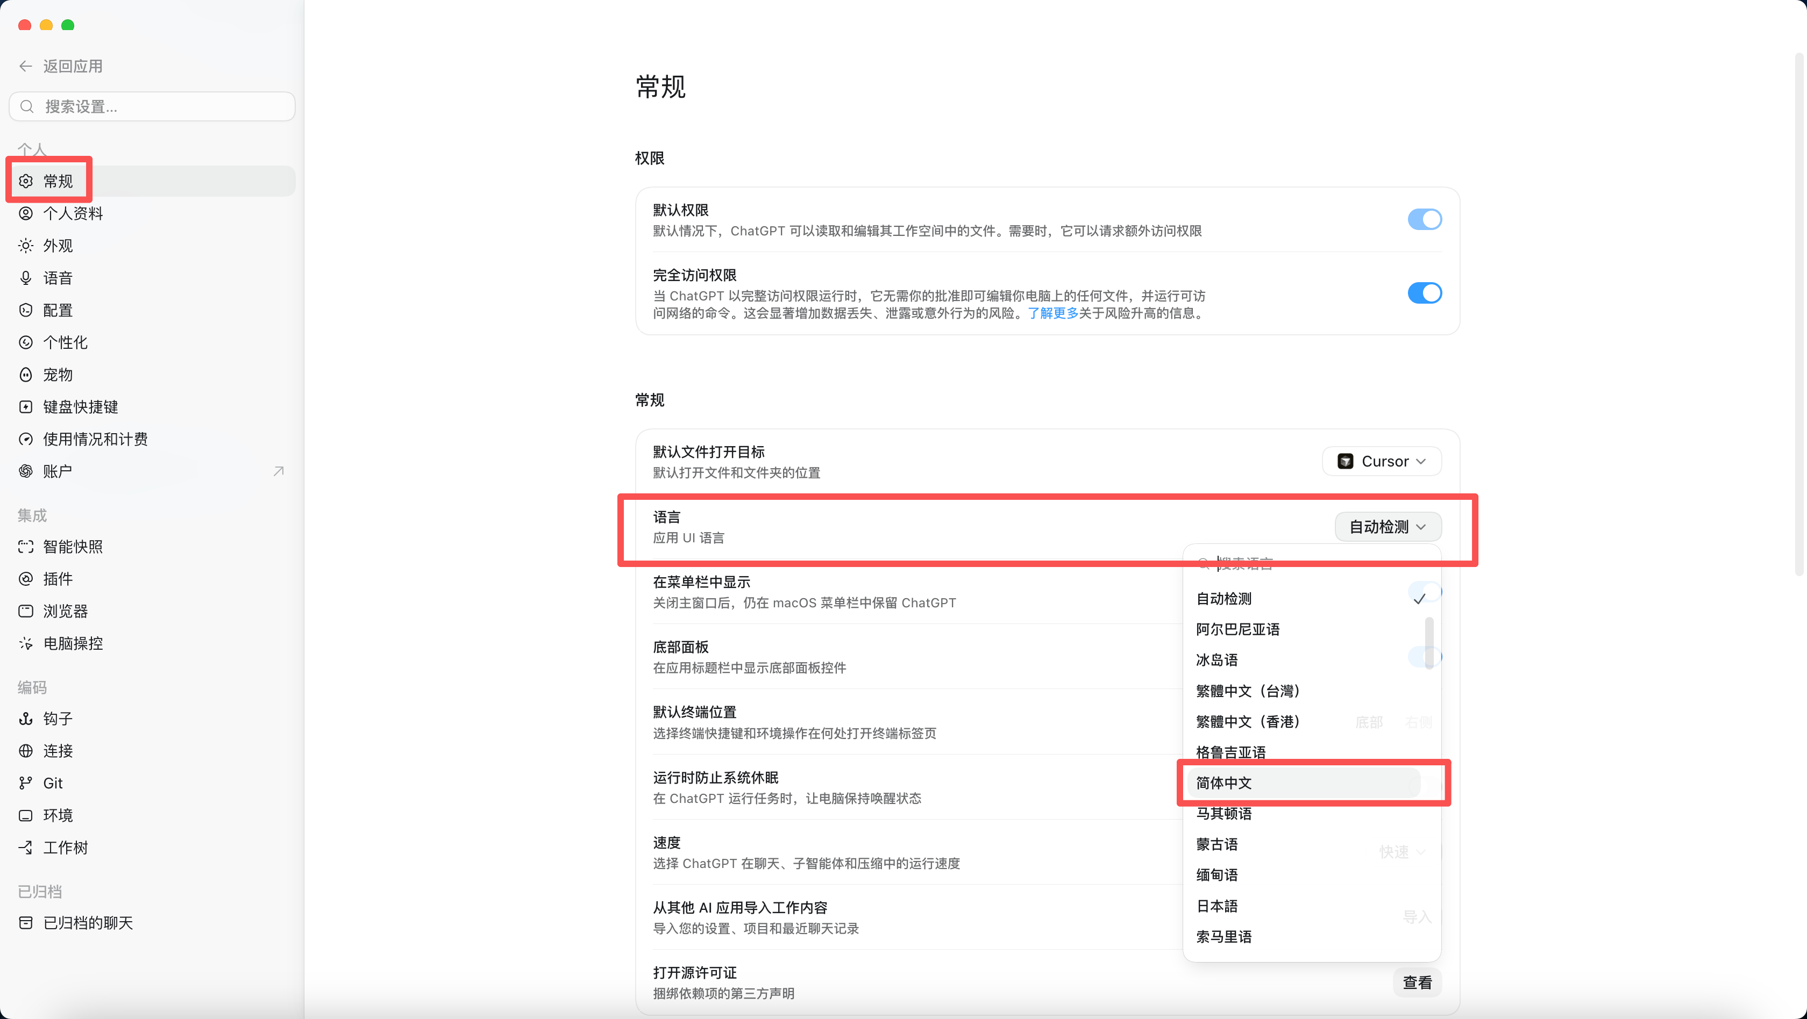Open the Cursor default file target dropdown
Viewport: 1807px width, 1019px height.
tap(1382, 461)
